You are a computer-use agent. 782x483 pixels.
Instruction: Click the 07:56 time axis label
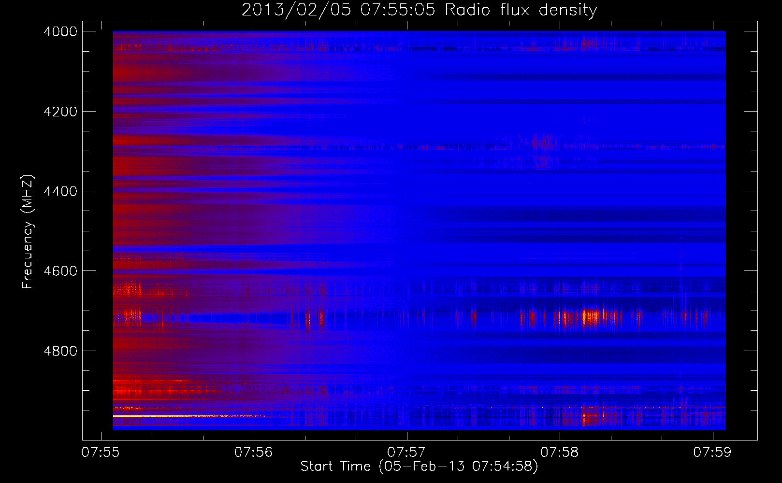(253, 452)
